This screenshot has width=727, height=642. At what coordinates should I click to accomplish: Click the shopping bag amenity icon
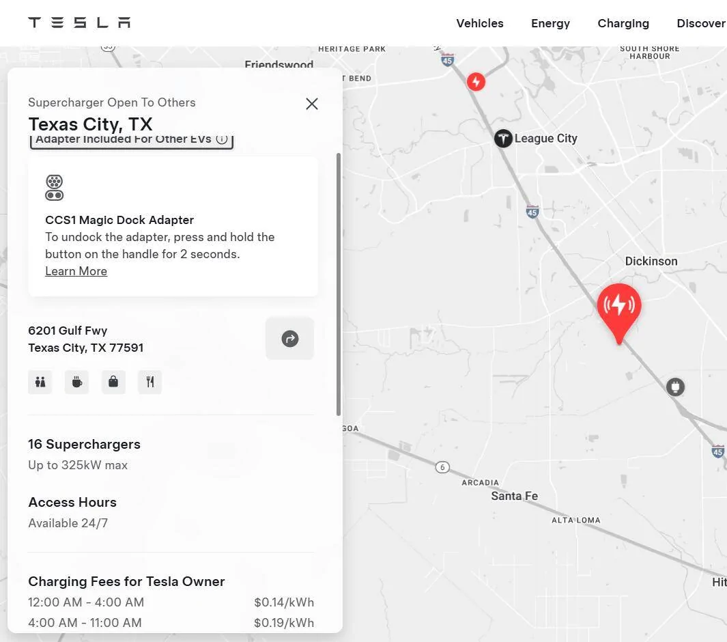pos(113,382)
